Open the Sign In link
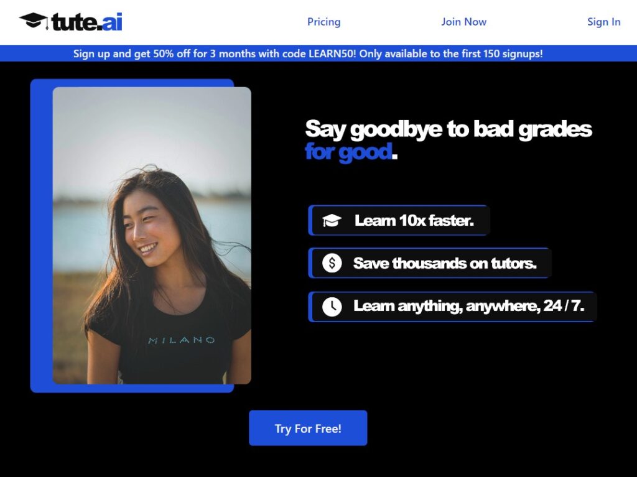This screenshot has height=477, width=637. click(x=603, y=22)
